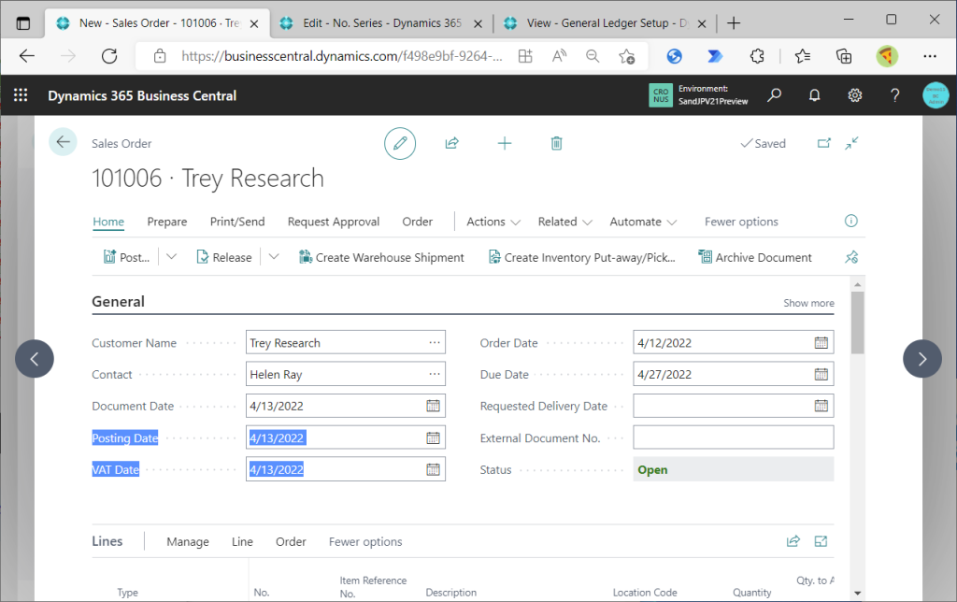Viewport: 957px width, 602px height.
Task: Open the Business Central search magnifier
Action: [775, 95]
